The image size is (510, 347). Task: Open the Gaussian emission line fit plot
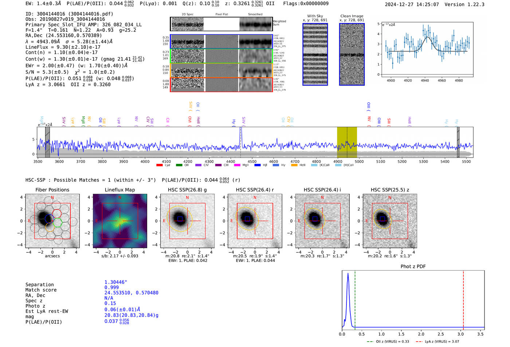(x=427, y=50)
